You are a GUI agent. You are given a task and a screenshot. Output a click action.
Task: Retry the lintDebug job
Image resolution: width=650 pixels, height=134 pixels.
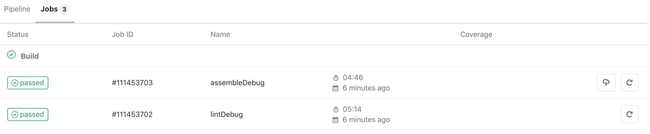point(629,114)
